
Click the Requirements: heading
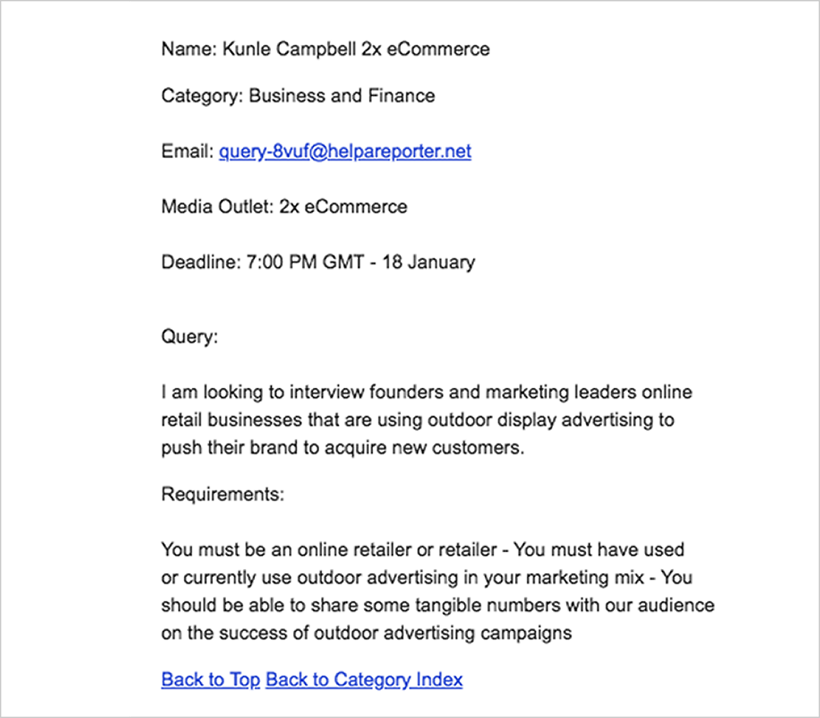[x=223, y=494]
